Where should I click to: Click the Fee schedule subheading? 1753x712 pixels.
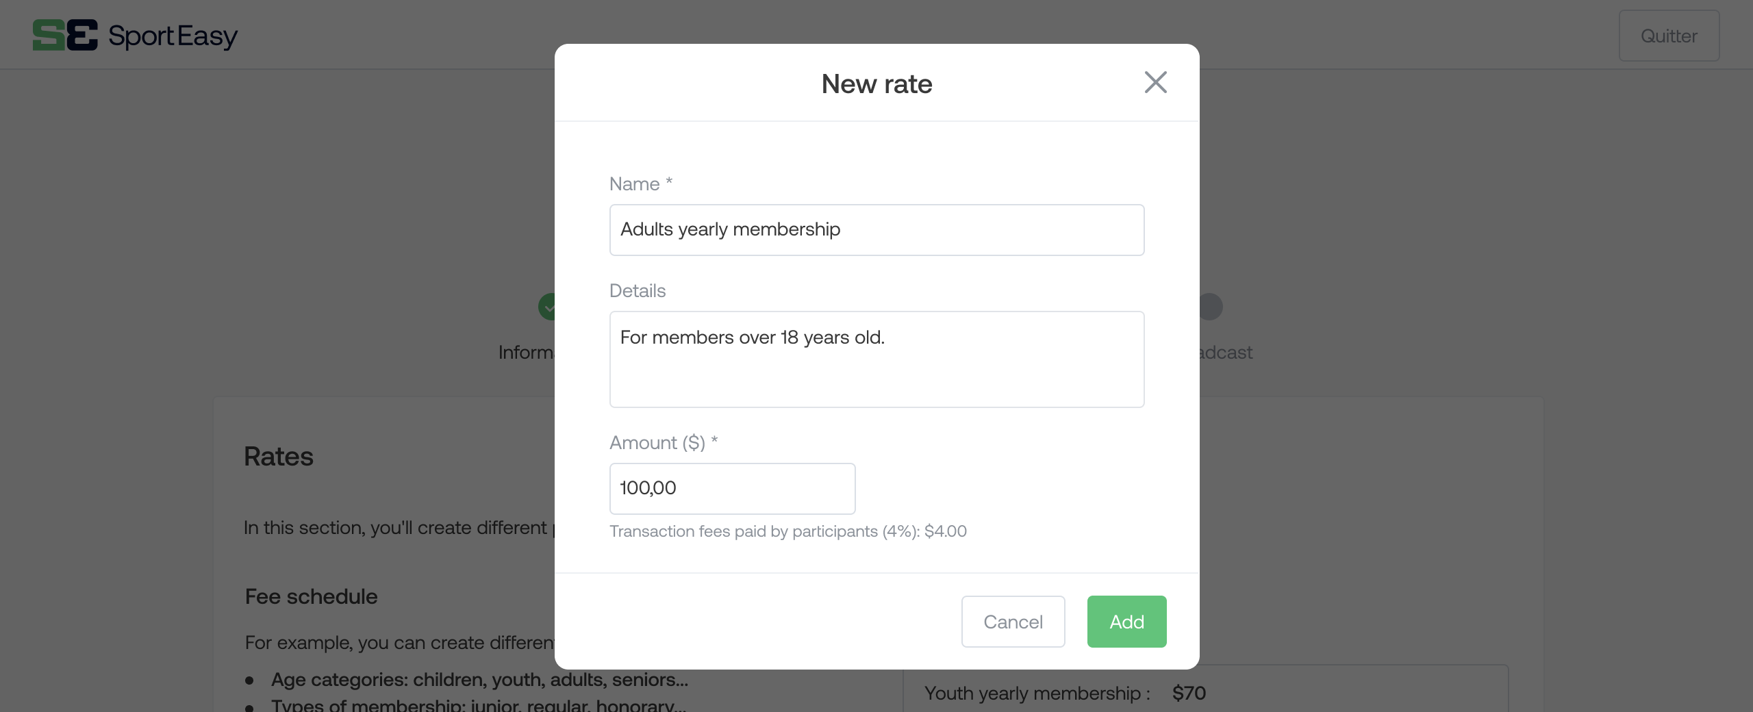click(312, 596)
